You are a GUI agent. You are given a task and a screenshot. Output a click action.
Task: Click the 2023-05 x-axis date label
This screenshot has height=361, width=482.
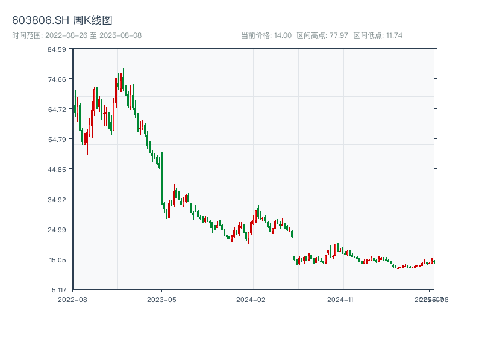click(x=161, y=299)
